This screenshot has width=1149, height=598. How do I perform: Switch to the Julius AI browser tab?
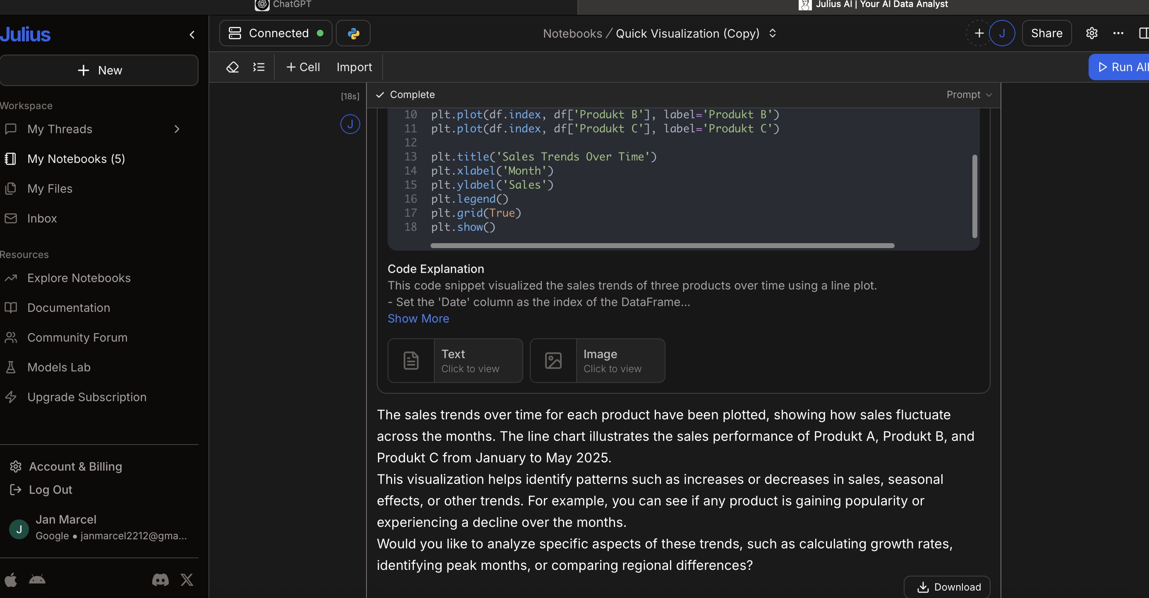873,5
